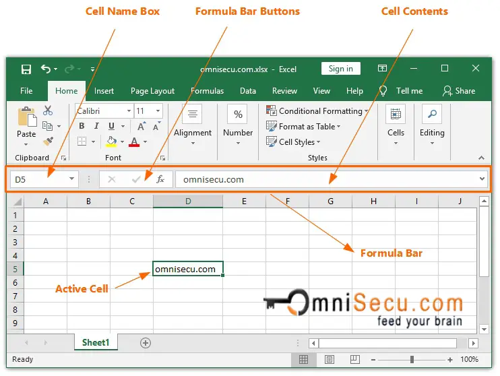Switch to Normal view icon
The height and width of the screenshot is (376, 500).
(303, 360)
